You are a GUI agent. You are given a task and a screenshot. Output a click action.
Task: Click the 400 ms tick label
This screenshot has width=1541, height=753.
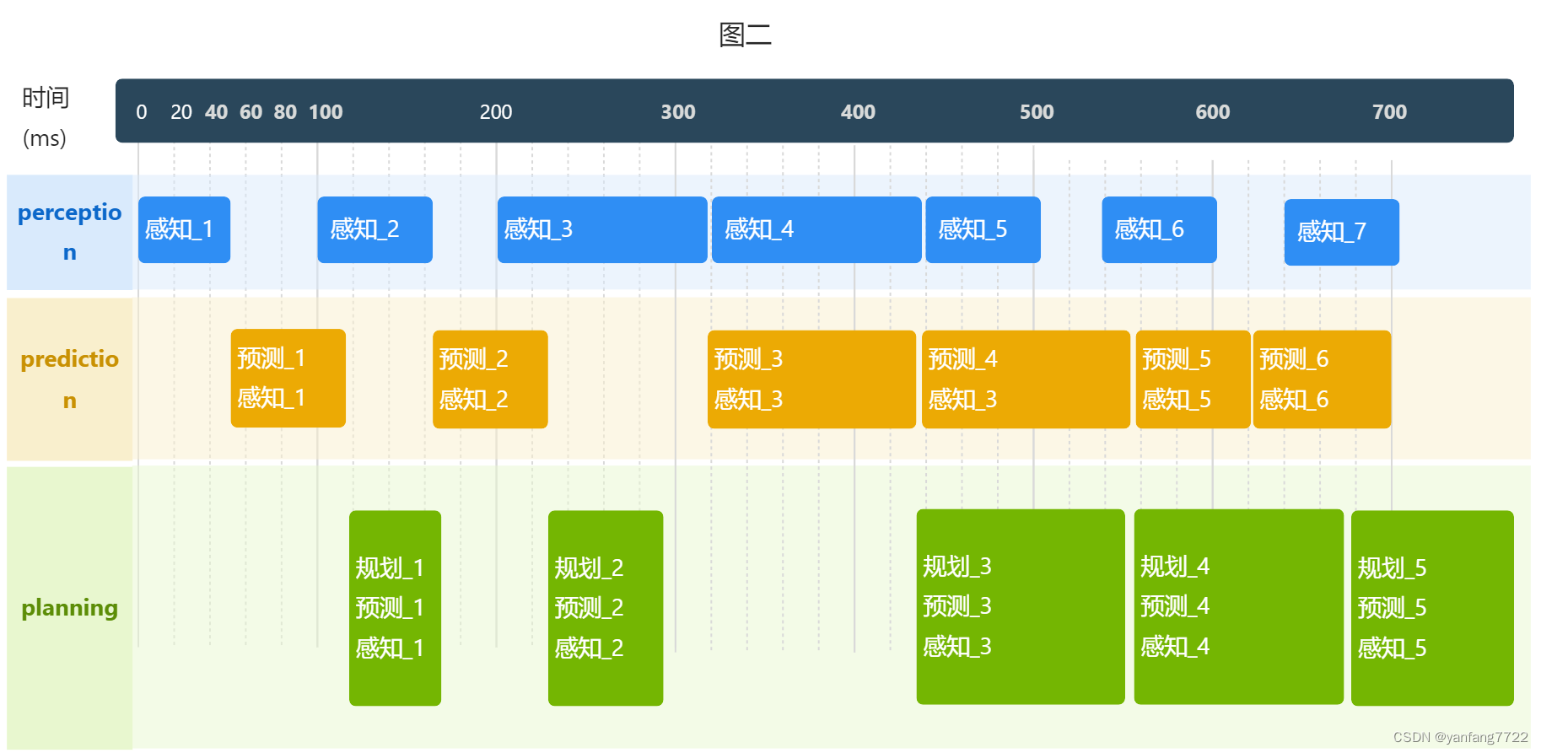[858, 112]
